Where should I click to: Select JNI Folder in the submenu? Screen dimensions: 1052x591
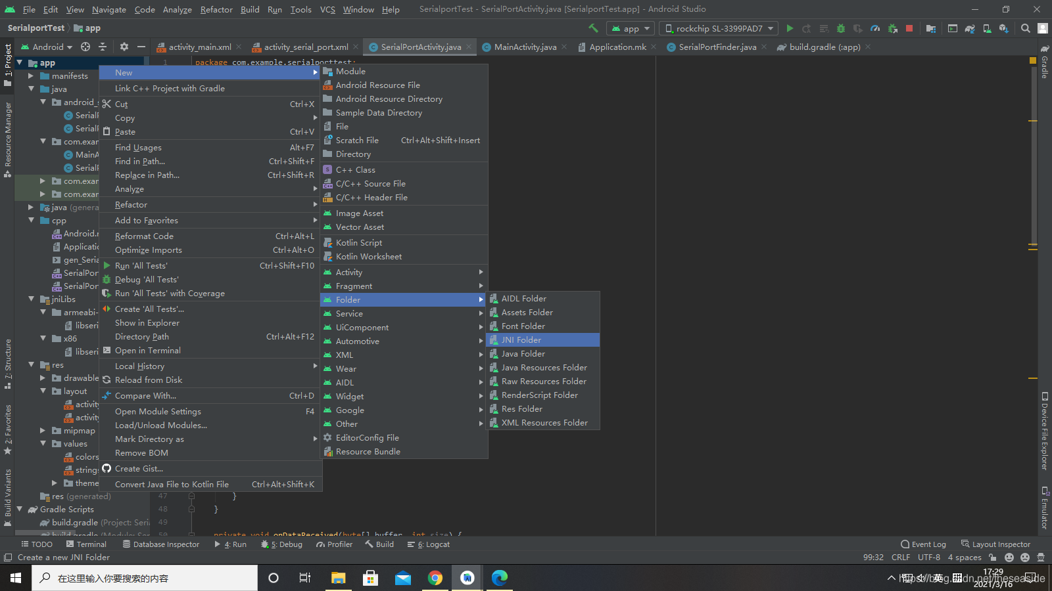[x=542, y=340]
